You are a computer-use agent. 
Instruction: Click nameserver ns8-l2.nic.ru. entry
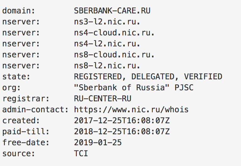coord(107,66)
